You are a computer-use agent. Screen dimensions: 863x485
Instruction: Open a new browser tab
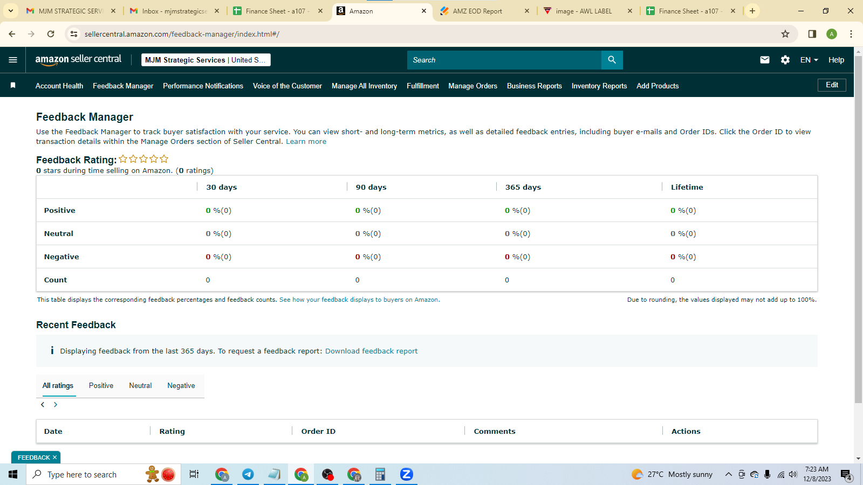click(x=752, y=11)
